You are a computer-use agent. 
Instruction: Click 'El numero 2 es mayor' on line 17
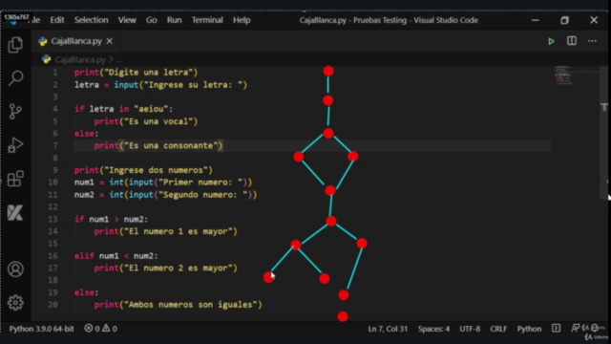165,268
